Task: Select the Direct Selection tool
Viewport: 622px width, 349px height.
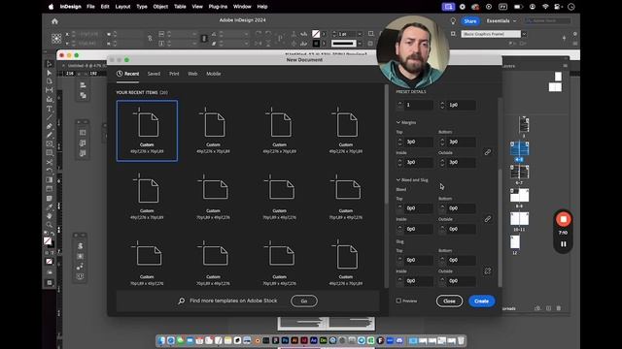Action: point(50,73)
